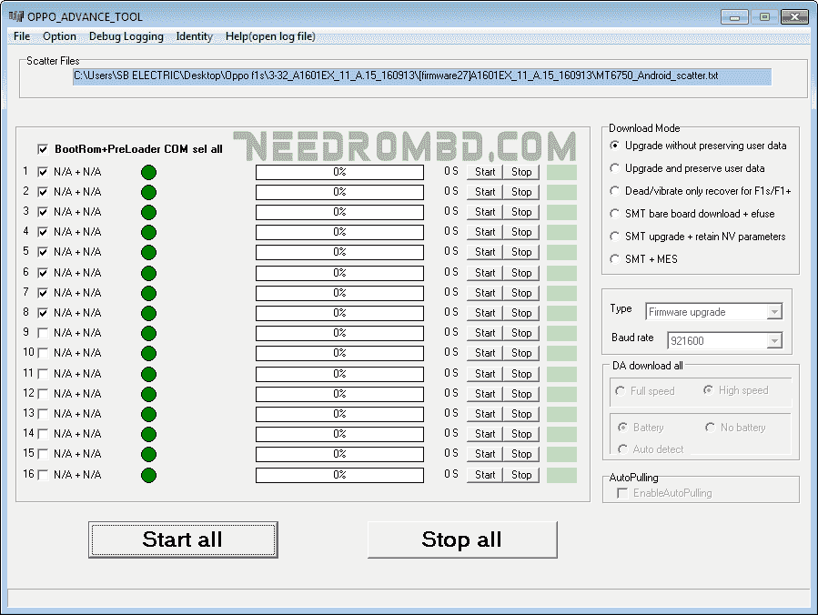Viewport: 818px width, 615px height.
Task: Open the Debug Logging menu
Action: click(126, 36)
